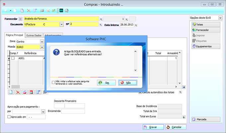
Task: Toggle the 'Aprovado em' checkbox
Action: pyautogui.click(x=9, y=117)
